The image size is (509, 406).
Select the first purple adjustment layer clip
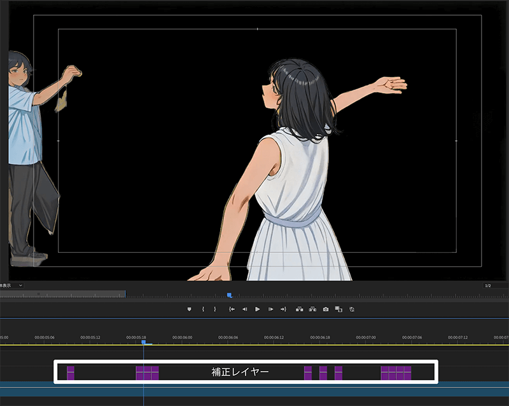pyautogui.click(x=71, y=373)
